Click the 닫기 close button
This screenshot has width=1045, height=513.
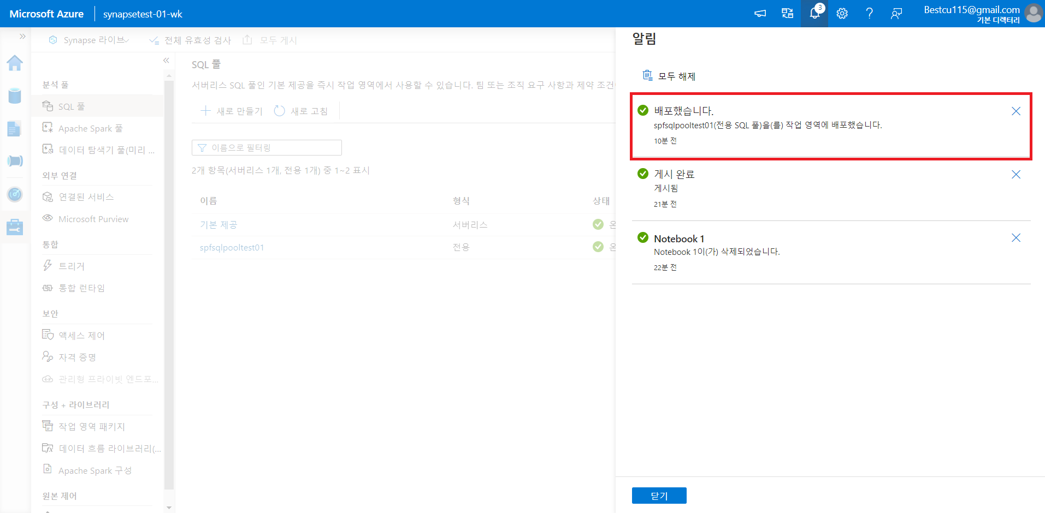(x=659, y=496)
